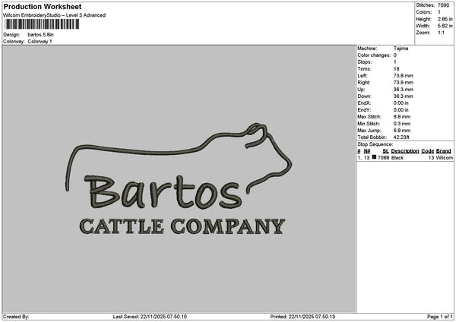Viewport: 456px width, 322px height.
Task: Select the colorway value "Colorway 1"
Action: coord(40,42)
